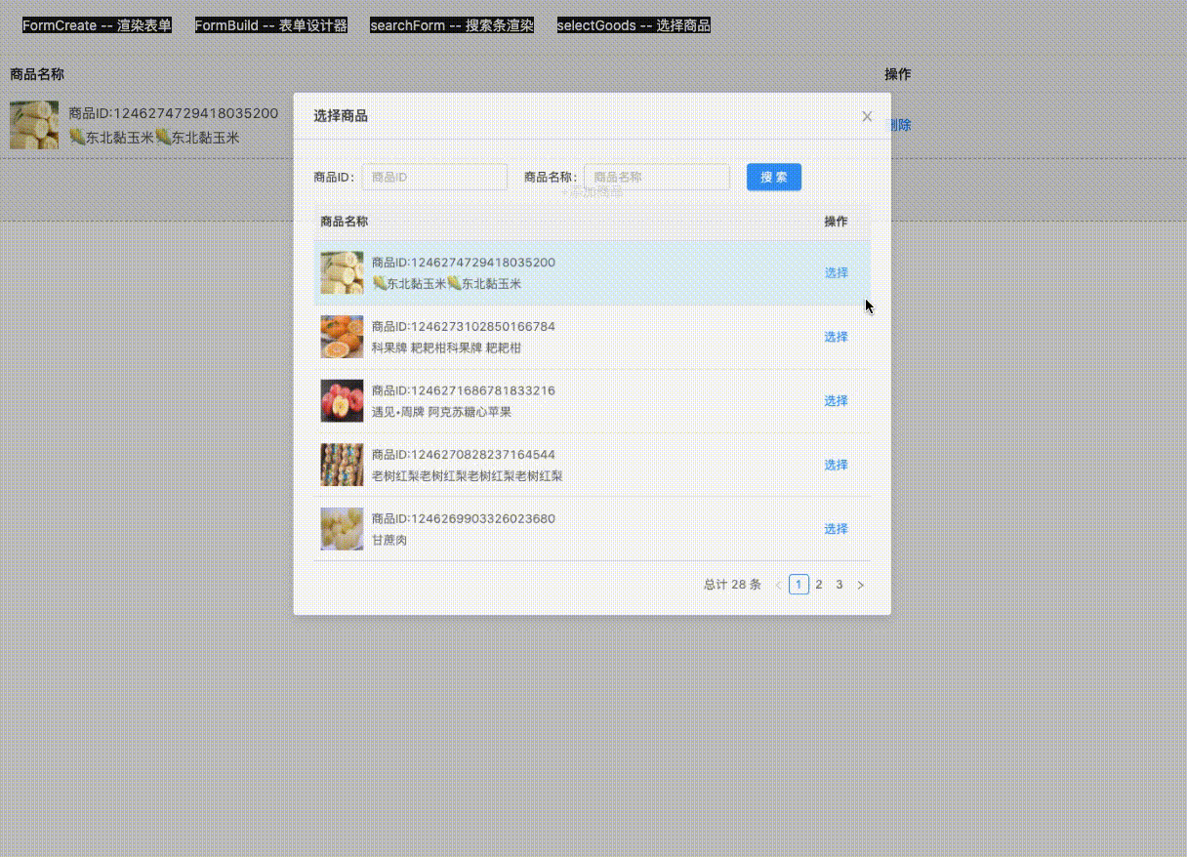This screenshot has height=857, width=1187.
Task: Click background table header 操作
Action: coord(898,74)
